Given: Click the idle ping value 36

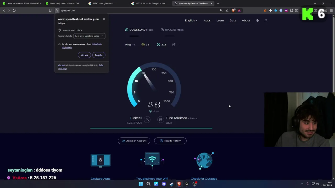Looking at the screenshot, I should [x=148, y=45].
